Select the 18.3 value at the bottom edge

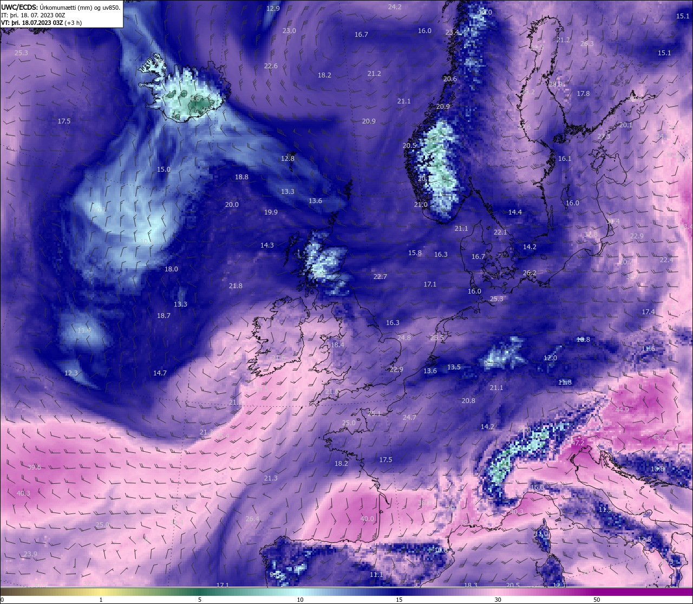click(x=470, y=585)
